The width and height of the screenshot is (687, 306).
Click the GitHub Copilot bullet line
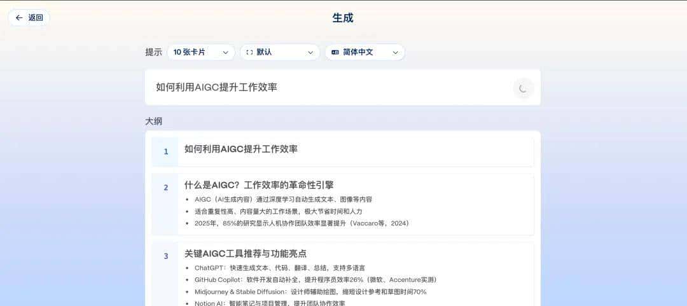point(316,280)
